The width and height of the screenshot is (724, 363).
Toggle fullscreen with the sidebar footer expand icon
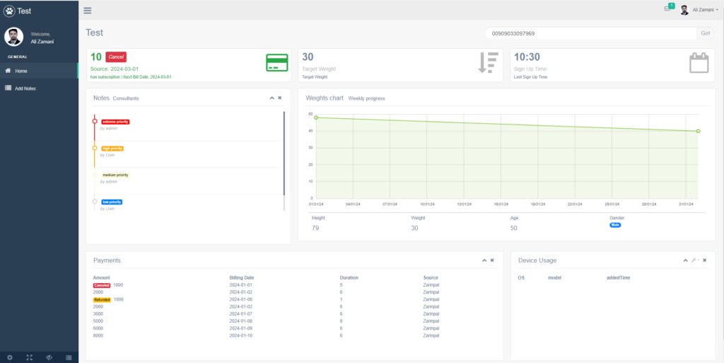coord(30,357)
